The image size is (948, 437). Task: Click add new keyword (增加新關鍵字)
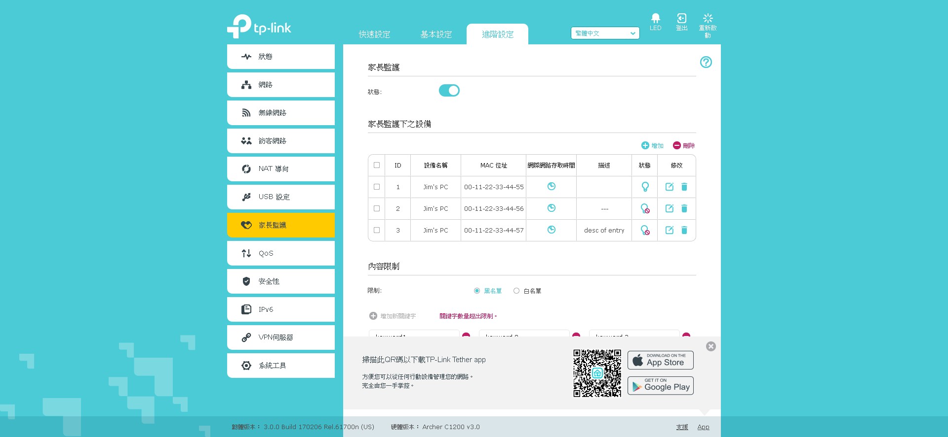coord(393,316)
